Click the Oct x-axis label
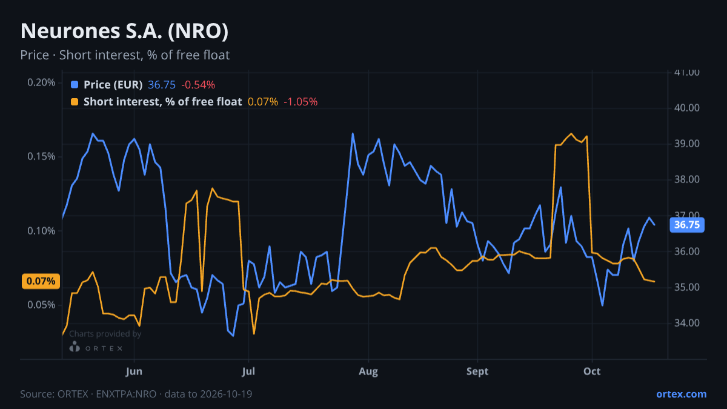This screenshot has height=409, width=727. pos(592,371)
